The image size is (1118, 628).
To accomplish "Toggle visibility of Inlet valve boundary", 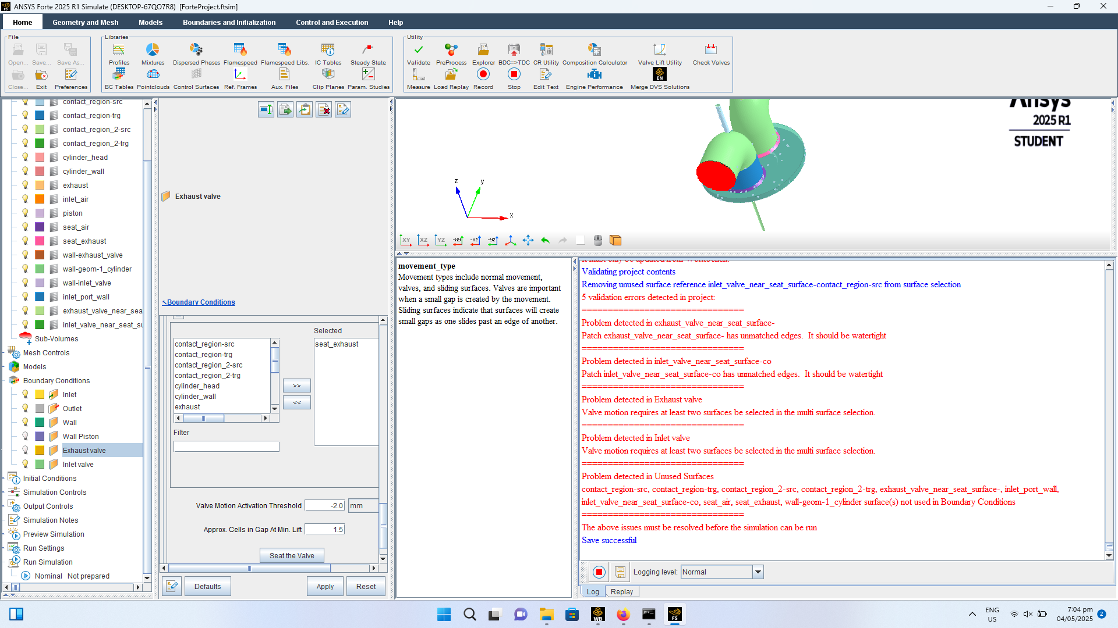I will 25,464.
